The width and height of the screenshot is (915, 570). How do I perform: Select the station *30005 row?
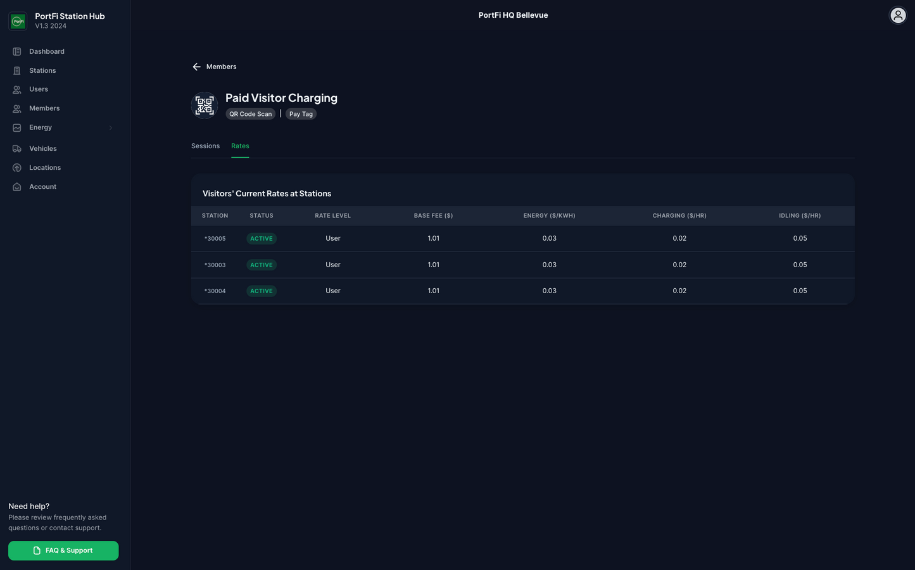(215, 239)
